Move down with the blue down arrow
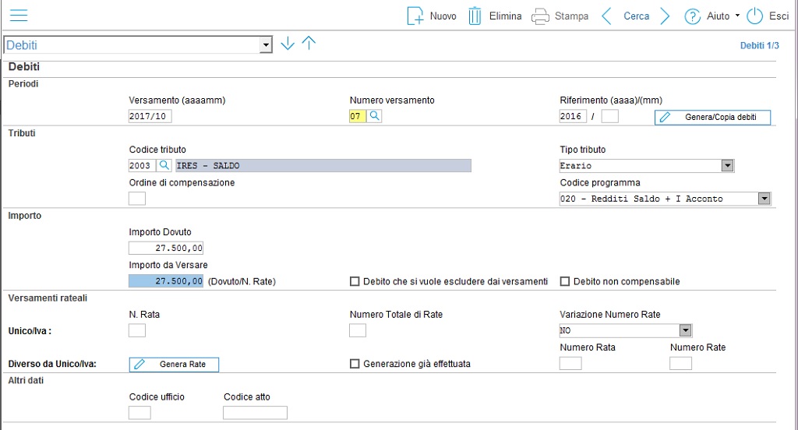The height and width of the screenshot is (430, 798). (288, 44)
